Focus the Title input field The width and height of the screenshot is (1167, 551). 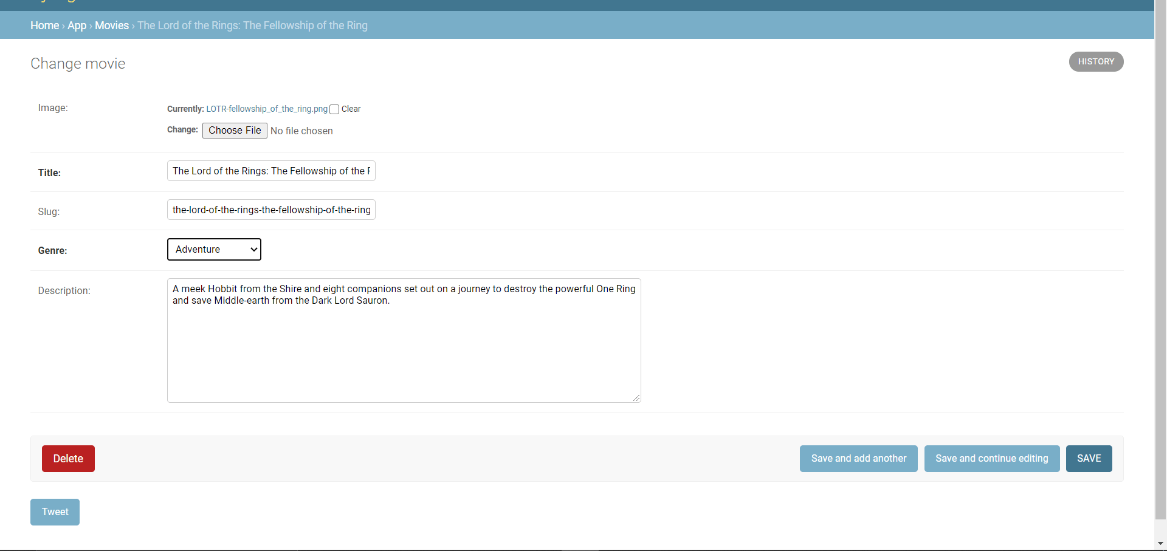pyautogui.click(x=271, y=171)
